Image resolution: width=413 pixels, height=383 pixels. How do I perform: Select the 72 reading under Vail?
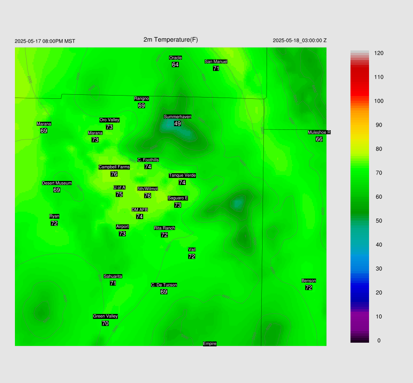pyautogui.click(x=192, y=257)
